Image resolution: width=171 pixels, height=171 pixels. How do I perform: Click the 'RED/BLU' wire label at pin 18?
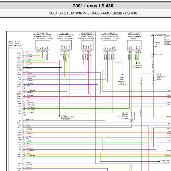[30, 93]
